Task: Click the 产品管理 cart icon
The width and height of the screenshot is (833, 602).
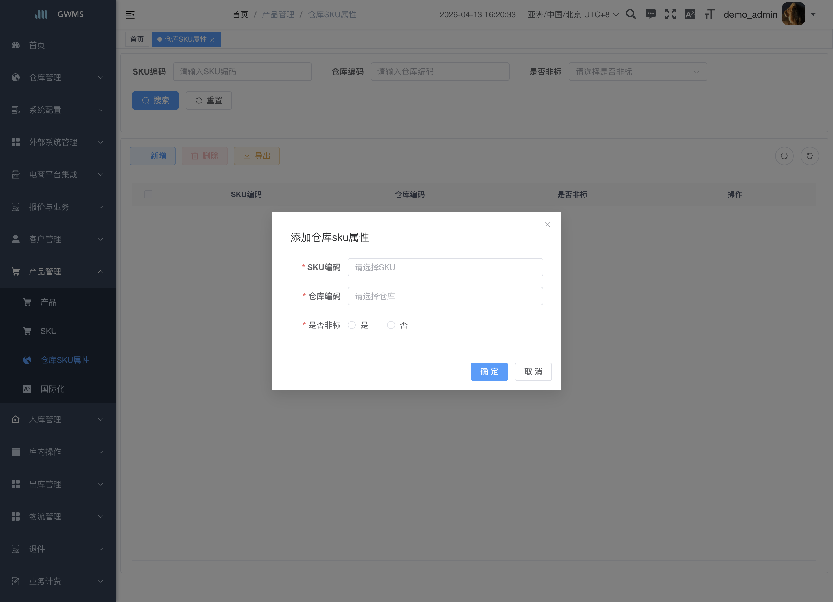Action: click(x=15, y=272)
